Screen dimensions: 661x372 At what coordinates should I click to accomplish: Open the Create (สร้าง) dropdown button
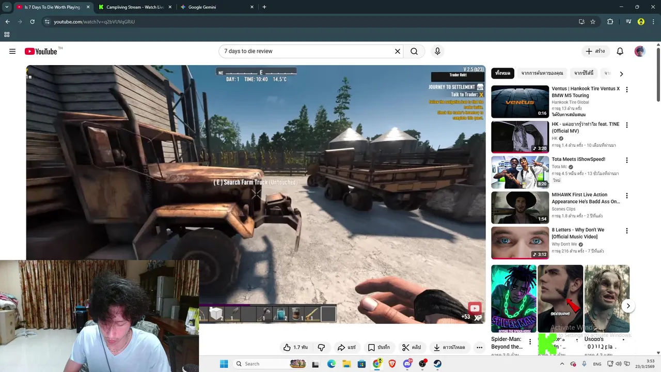[x=595, y=51]
